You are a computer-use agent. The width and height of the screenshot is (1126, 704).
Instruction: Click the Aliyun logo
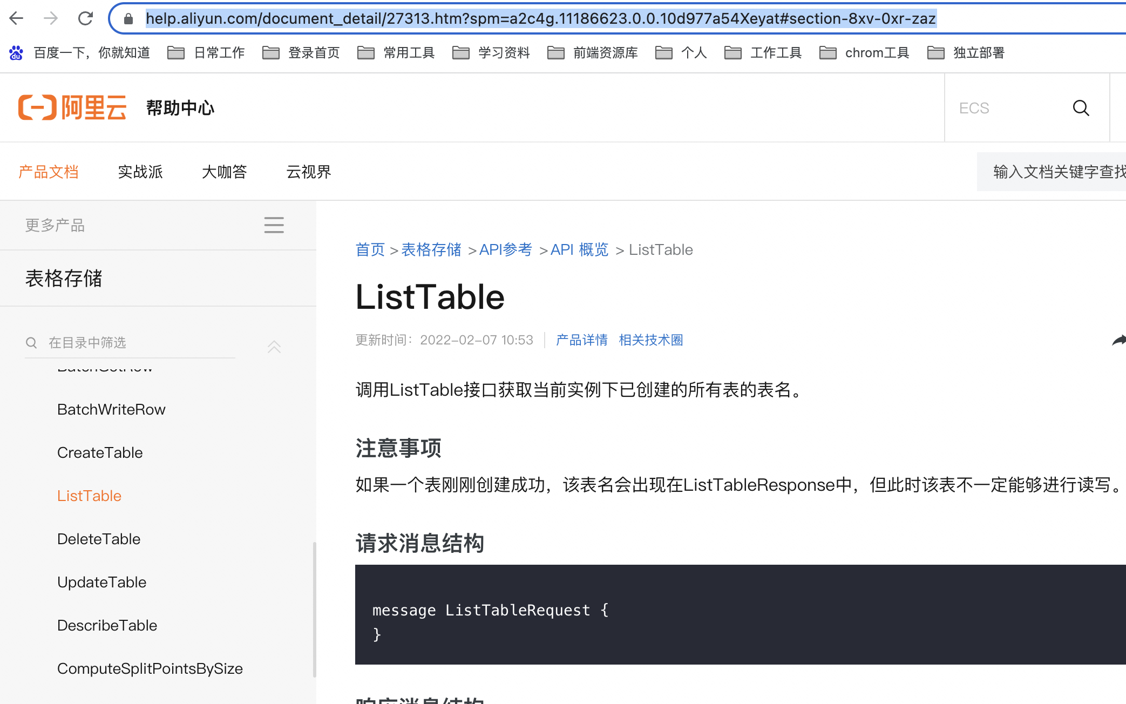[x=72, y=107]
